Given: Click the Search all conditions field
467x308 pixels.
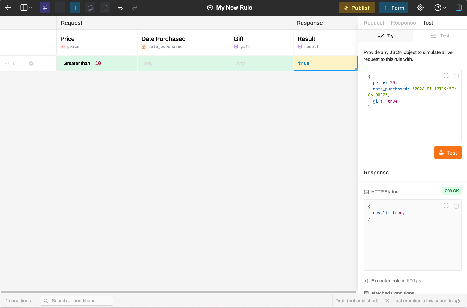Looking at the screenshot, I should click(x=77, y=301).
